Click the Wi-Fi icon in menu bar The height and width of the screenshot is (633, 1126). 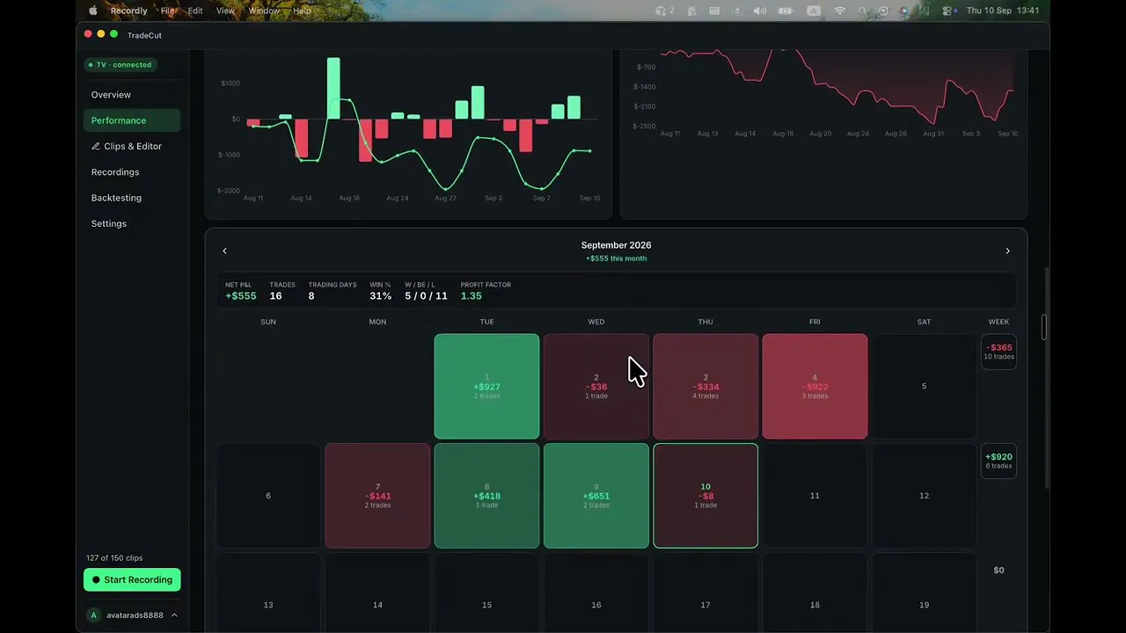tap(839, 11)
